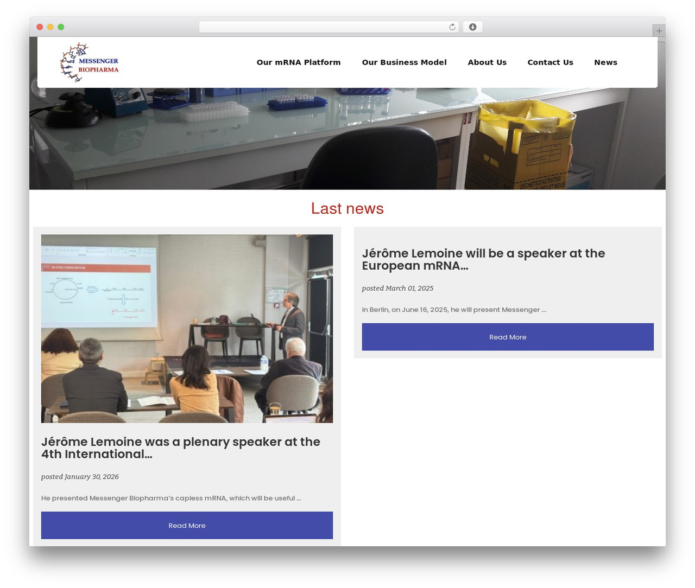This screenshot has height=588, width=695.
Task: Click the excerpt 'In Berlin, on June 16, 2025'
Action: point(454,310)
